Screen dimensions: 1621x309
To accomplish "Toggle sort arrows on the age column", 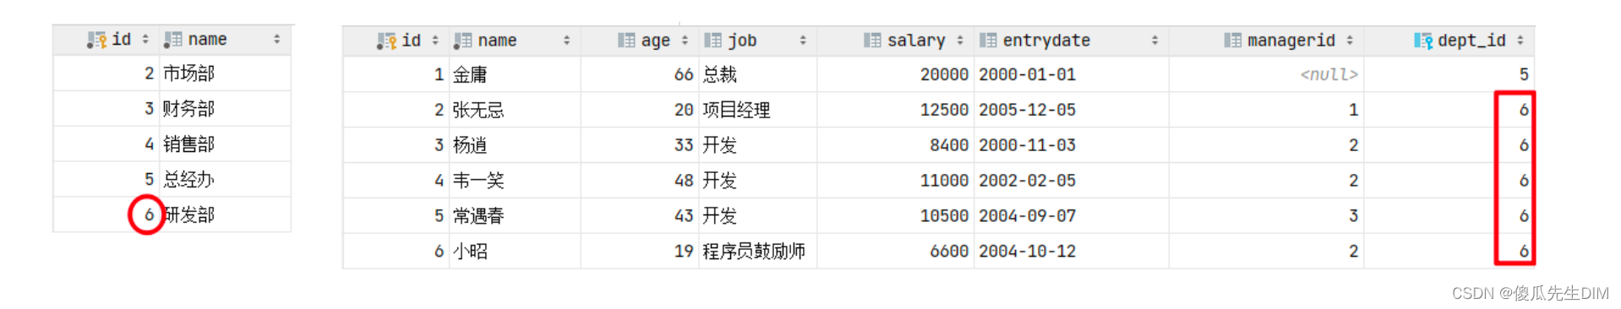I will click(x=685, y=41).
